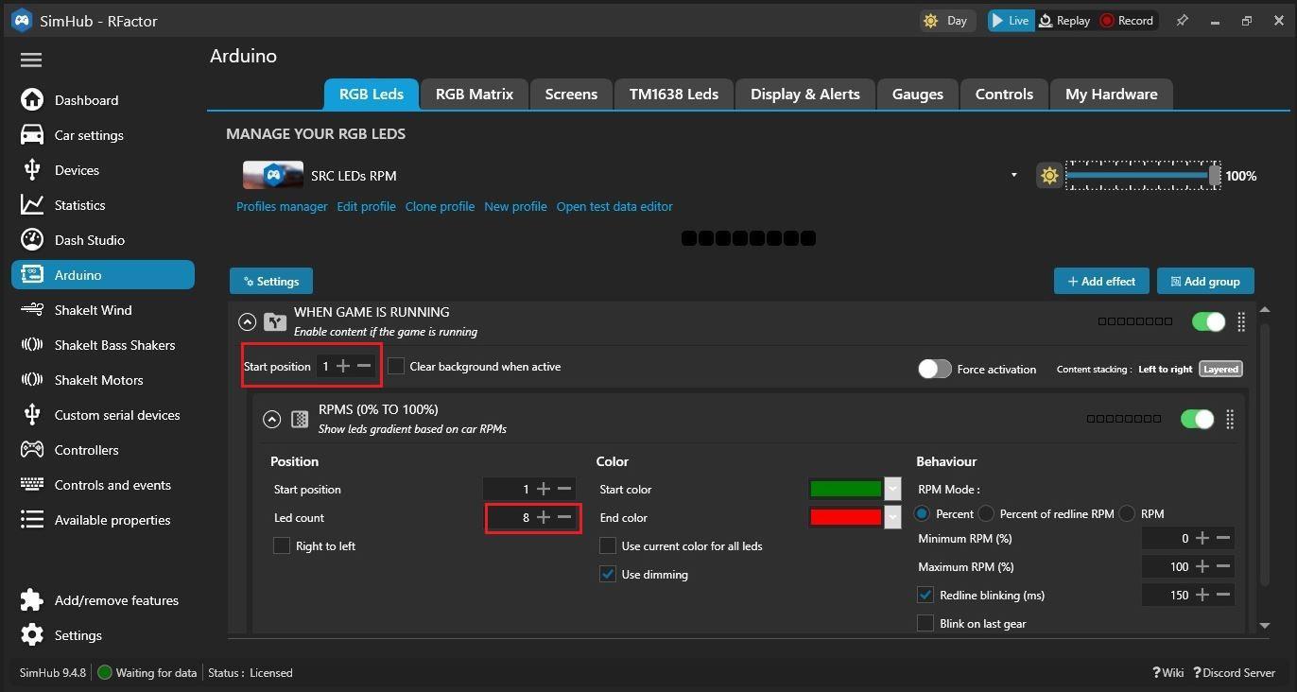Click the brightness sun icon
Image resolution: width=1297 pixels, height=692 pixels.
1049,176
